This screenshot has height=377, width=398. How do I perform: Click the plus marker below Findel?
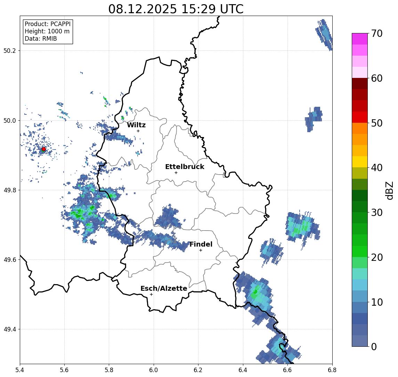point(201,250)
